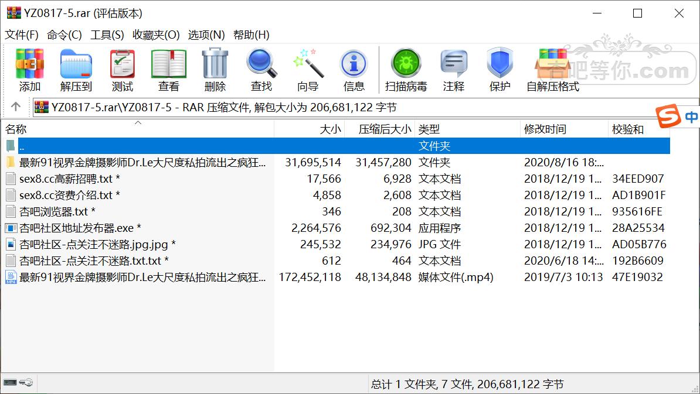Image resolution: width=700 pixels, height=394 pixels.
Task: Open the 工具(S) menu
Action: (x=107, y=35)
